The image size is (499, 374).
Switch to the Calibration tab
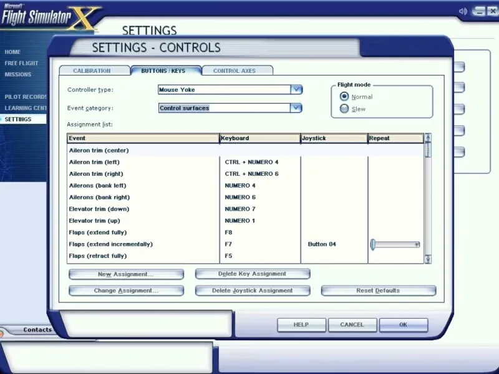tap(95, 70)
